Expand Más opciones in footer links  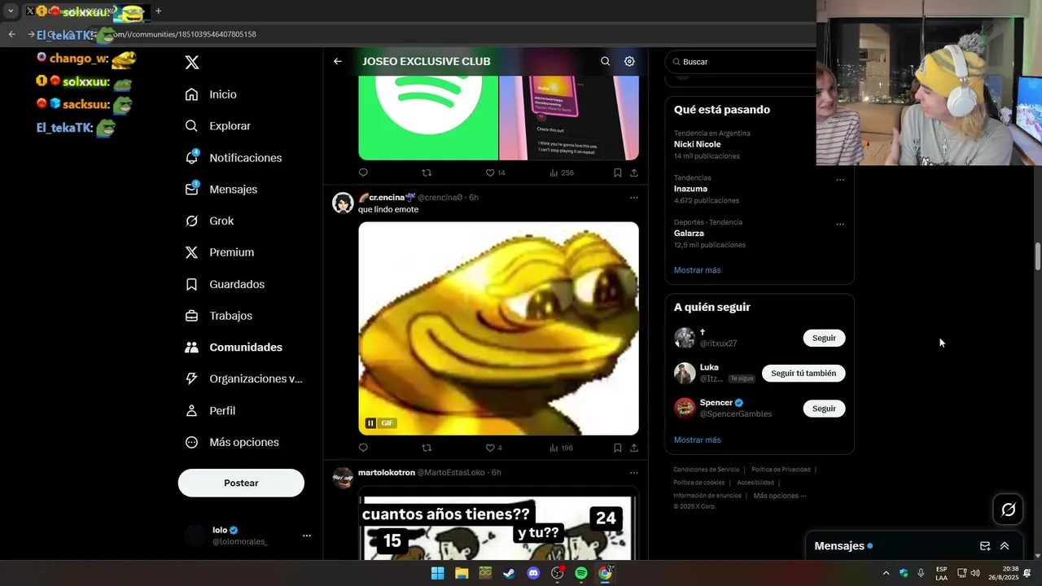tap(780, 496)
